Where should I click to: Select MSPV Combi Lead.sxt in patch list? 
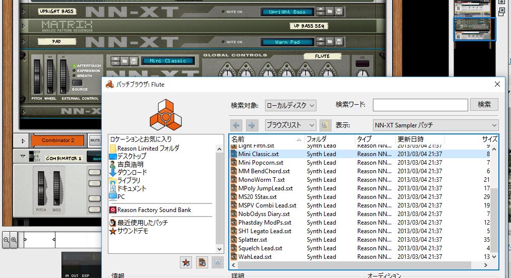361,205
